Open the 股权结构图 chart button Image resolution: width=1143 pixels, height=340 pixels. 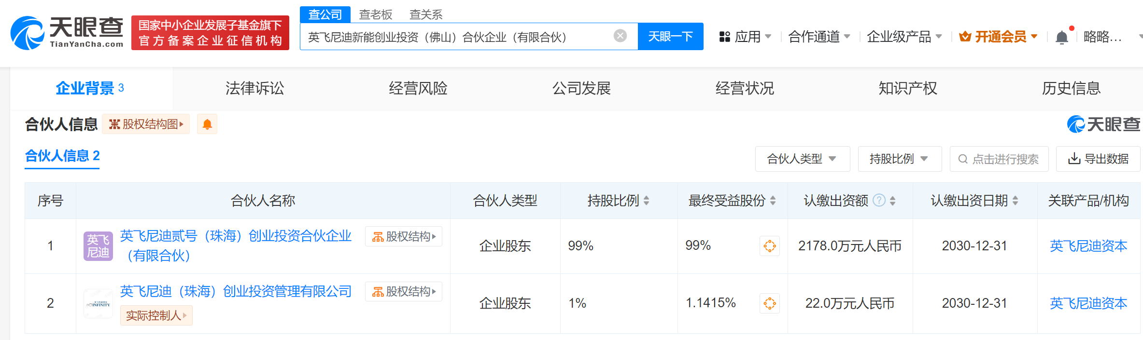tap(146, 124)
